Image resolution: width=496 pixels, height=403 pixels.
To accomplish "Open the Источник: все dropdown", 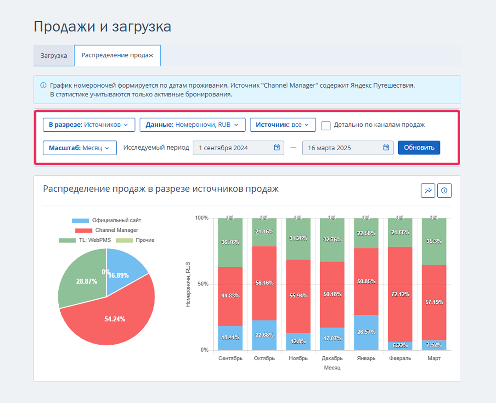I will [x=283, y=125].
